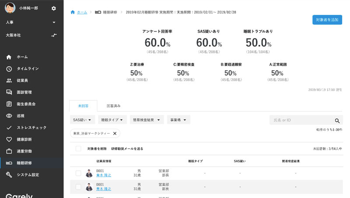Open システム設定 wrench icon
Screen dimensions: 350x198
pos(9,175)
